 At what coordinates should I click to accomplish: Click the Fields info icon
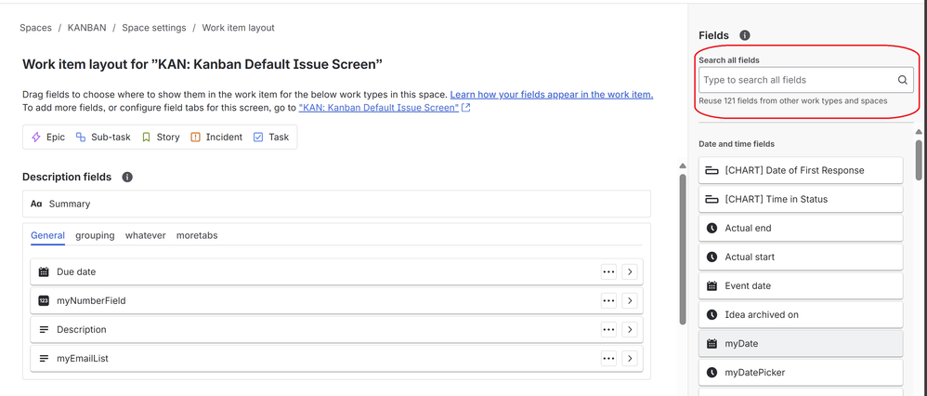click(745, 35)
